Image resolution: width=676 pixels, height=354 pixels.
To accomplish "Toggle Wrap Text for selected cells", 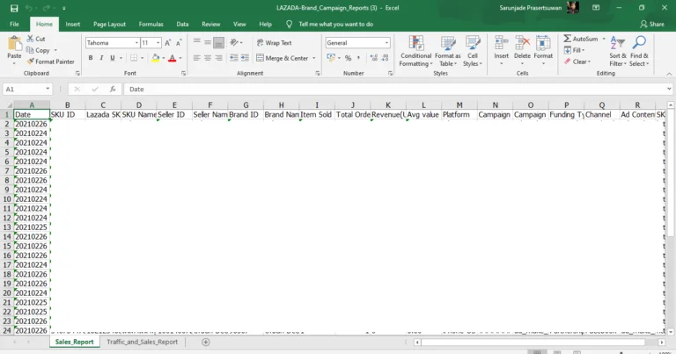I will click(274, 42).
